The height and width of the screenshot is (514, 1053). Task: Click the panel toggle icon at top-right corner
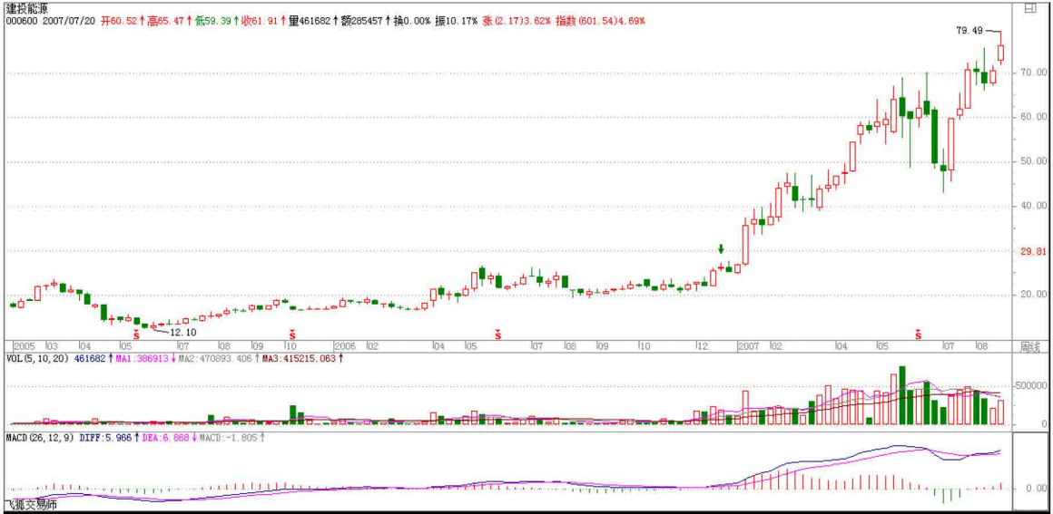pyautogui.click(x=1029, y=8)
